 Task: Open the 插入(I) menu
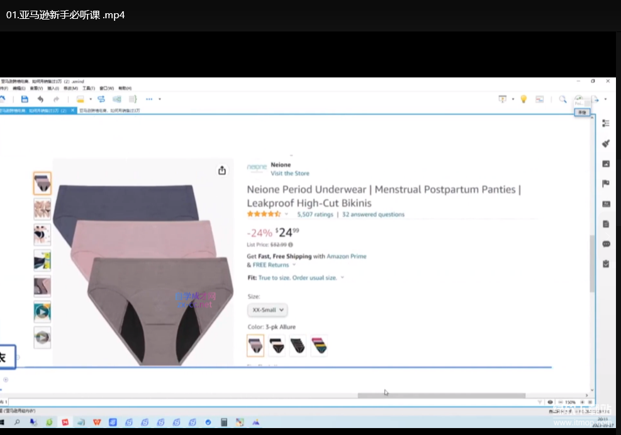pos(53,88)
